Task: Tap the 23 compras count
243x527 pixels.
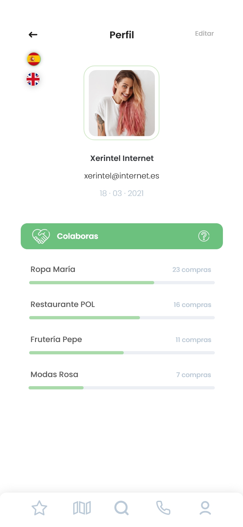Action: pos(191,270)
